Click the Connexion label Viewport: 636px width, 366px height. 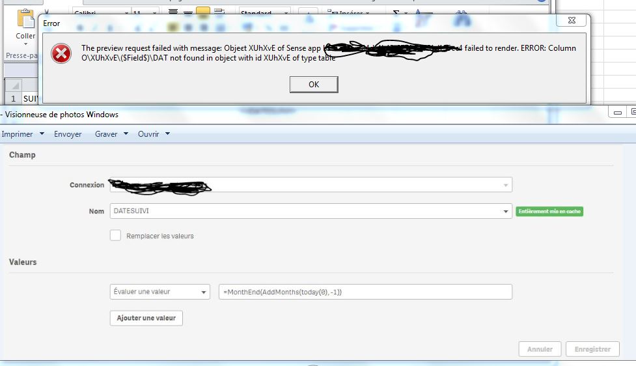click(x=87, y=184)
